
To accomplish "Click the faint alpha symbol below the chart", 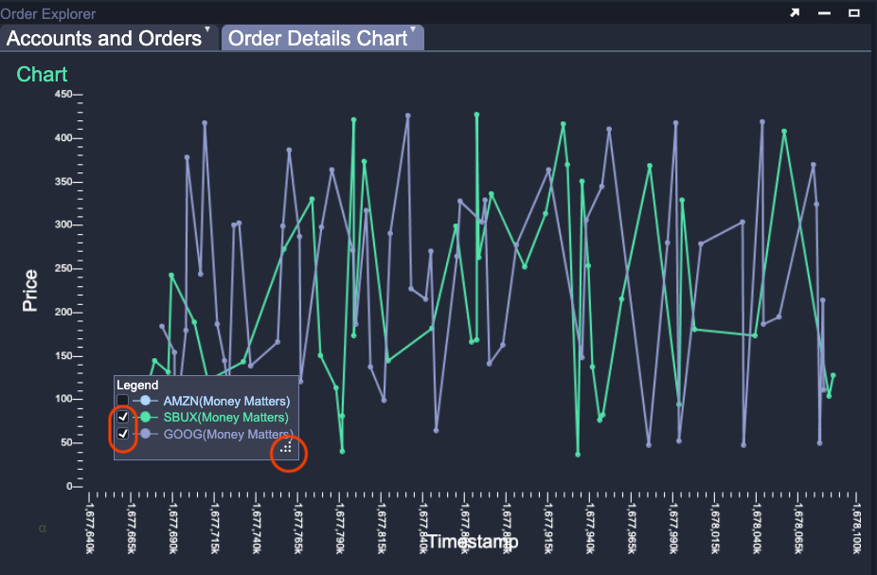I will [x=43, y=527].
